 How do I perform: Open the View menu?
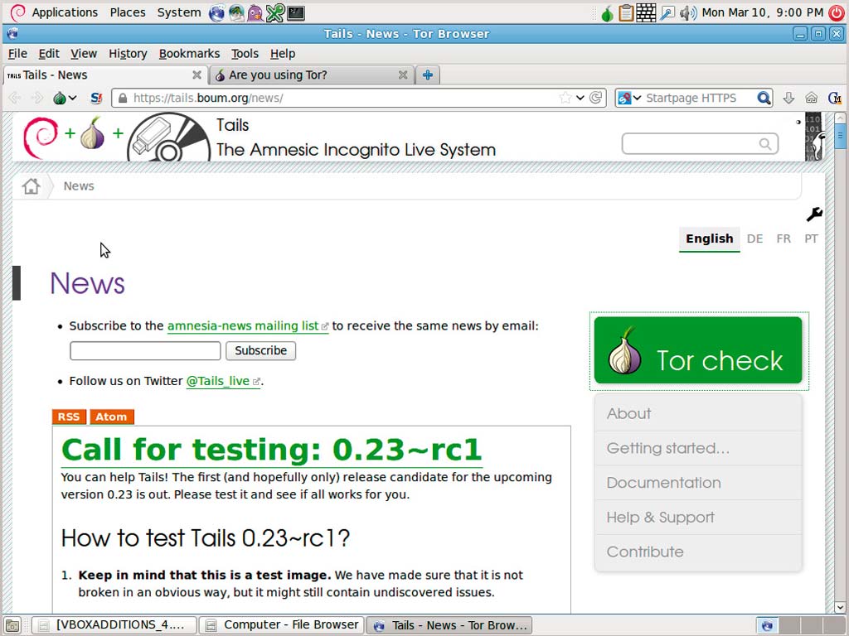coord(84,54)
